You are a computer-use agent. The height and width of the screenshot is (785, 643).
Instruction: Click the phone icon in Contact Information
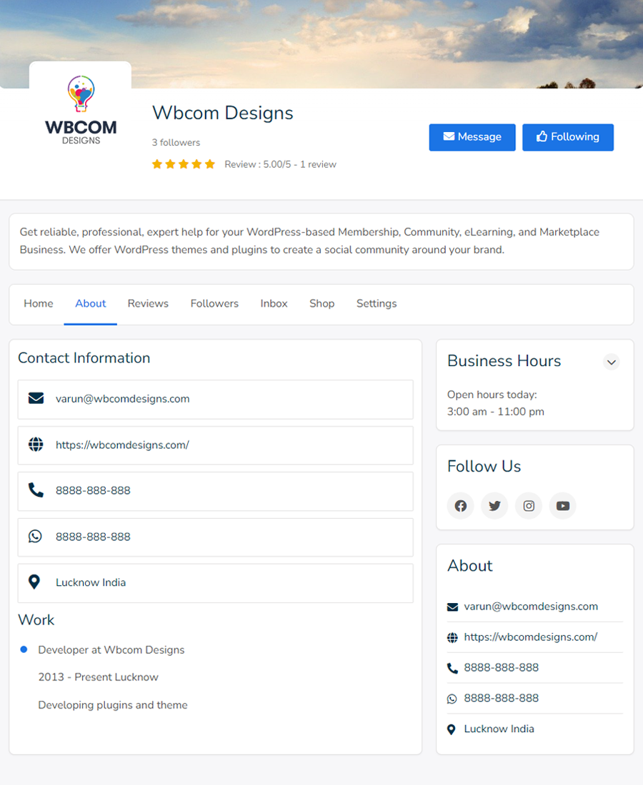tap(35, 490)
